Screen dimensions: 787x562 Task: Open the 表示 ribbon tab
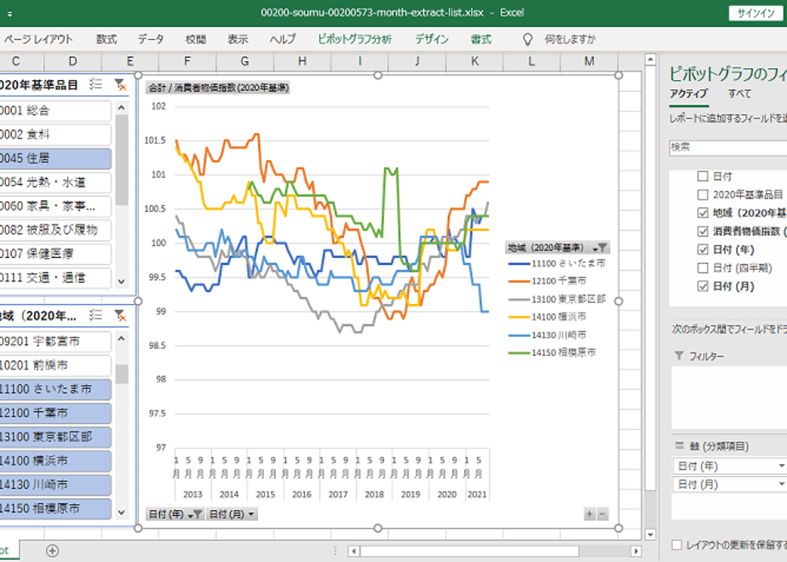[x=238, y=39]
